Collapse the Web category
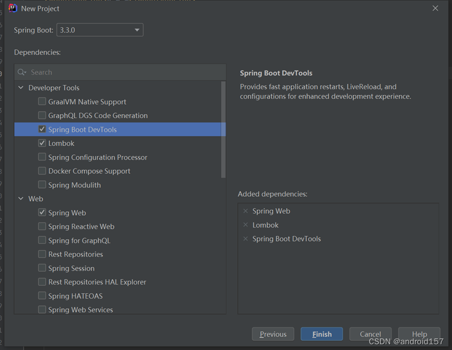This screenshot has width=452, height=350. (x=21, y=198)
